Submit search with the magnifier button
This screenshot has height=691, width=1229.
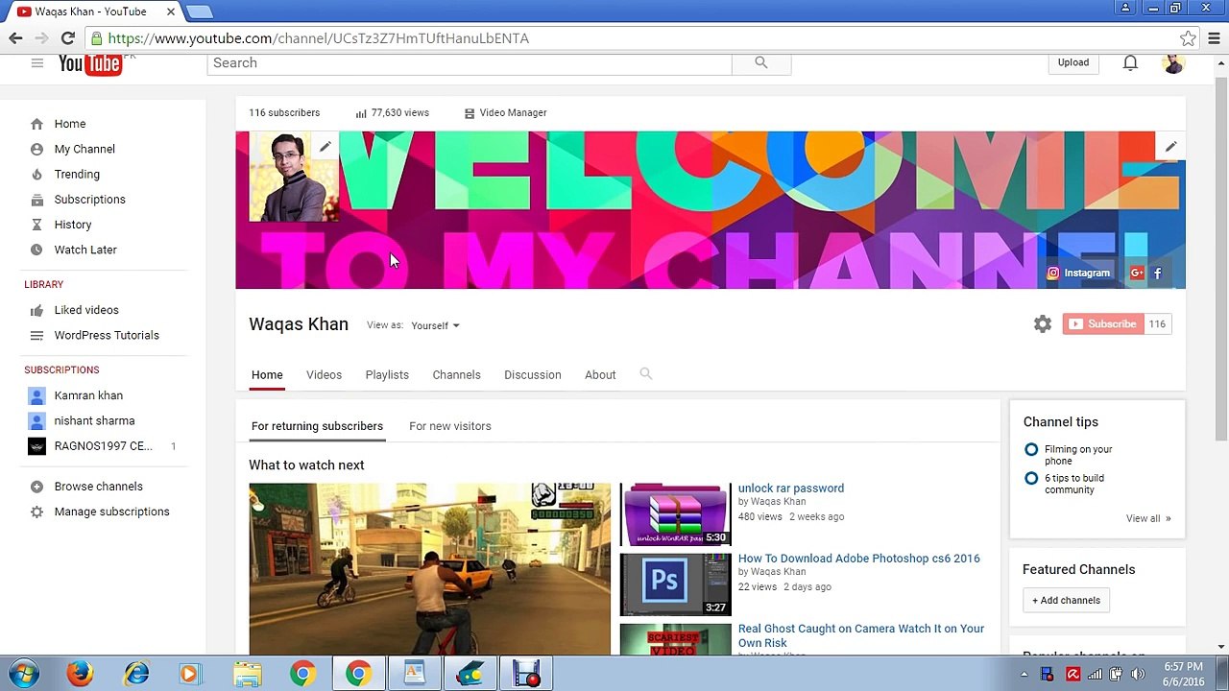(761, 63)
